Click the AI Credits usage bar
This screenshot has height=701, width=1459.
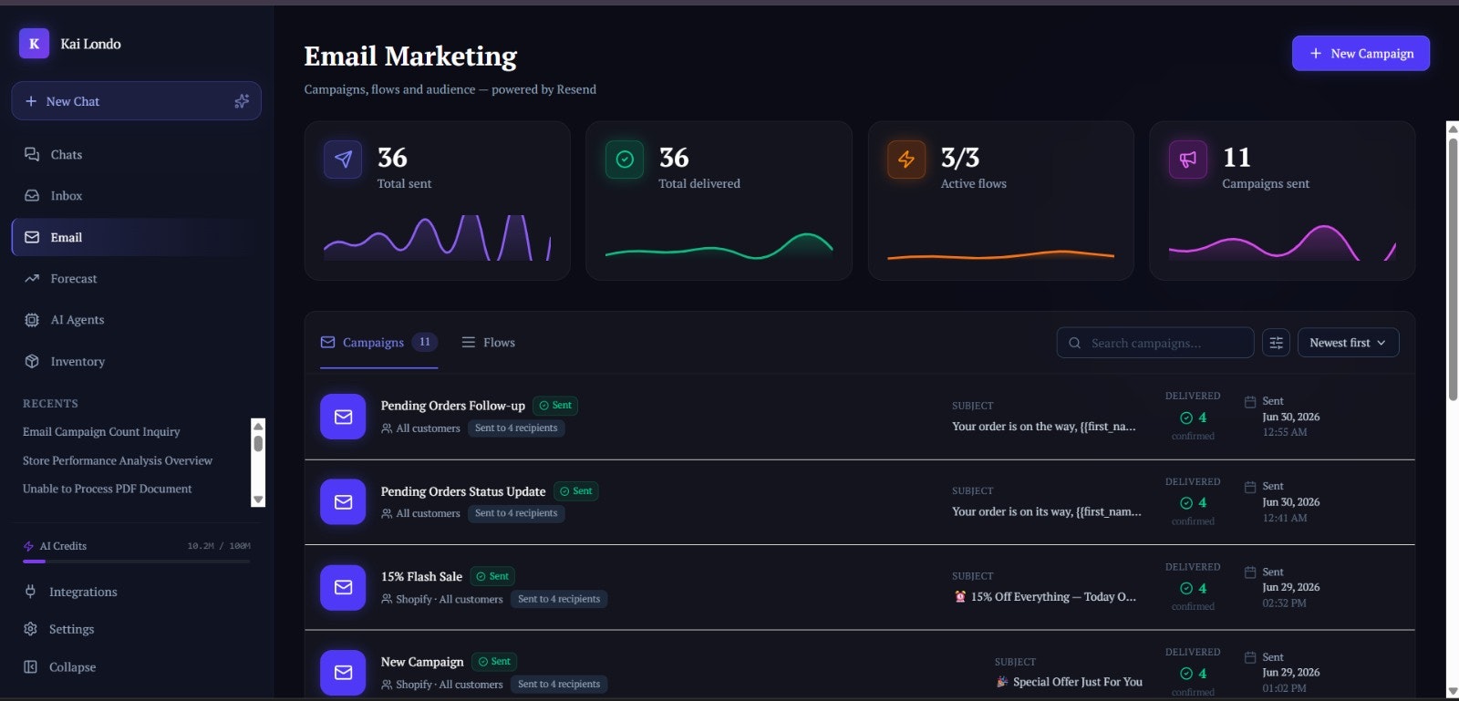pos(137,562)
